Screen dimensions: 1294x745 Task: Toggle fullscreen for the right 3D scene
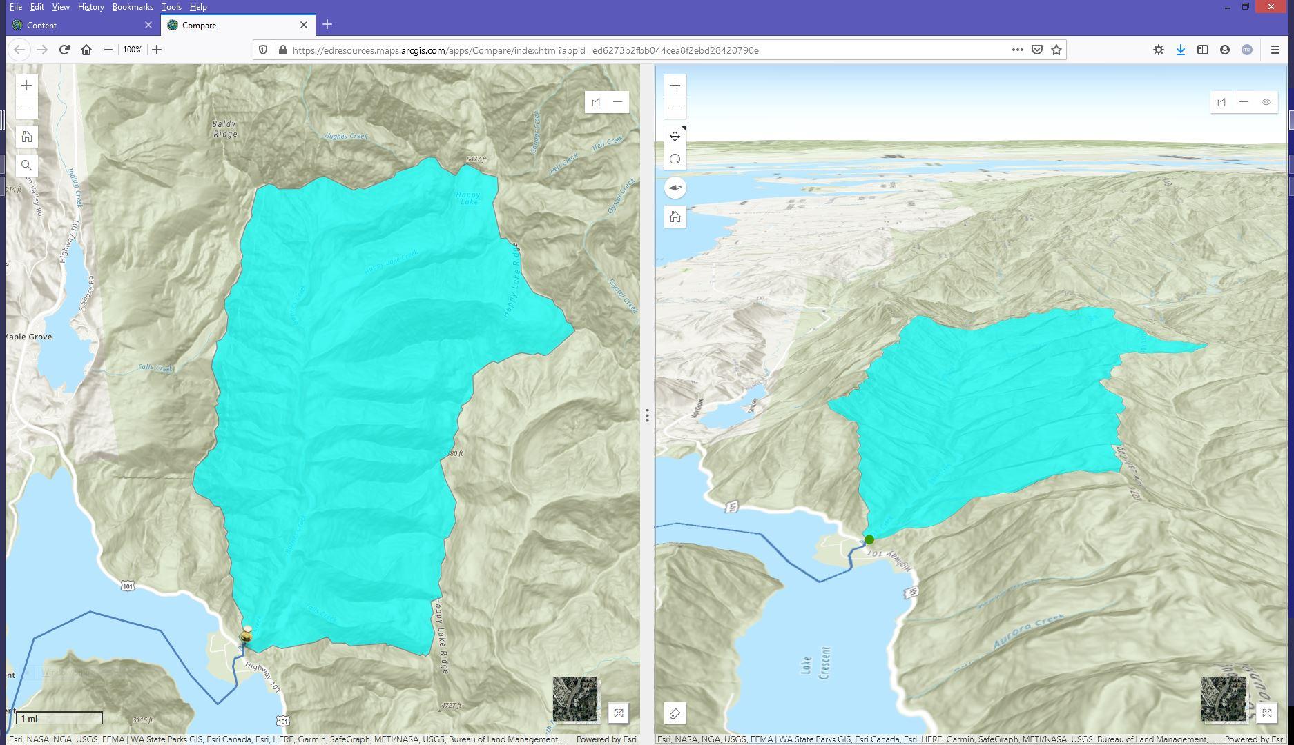point(1266,713)
